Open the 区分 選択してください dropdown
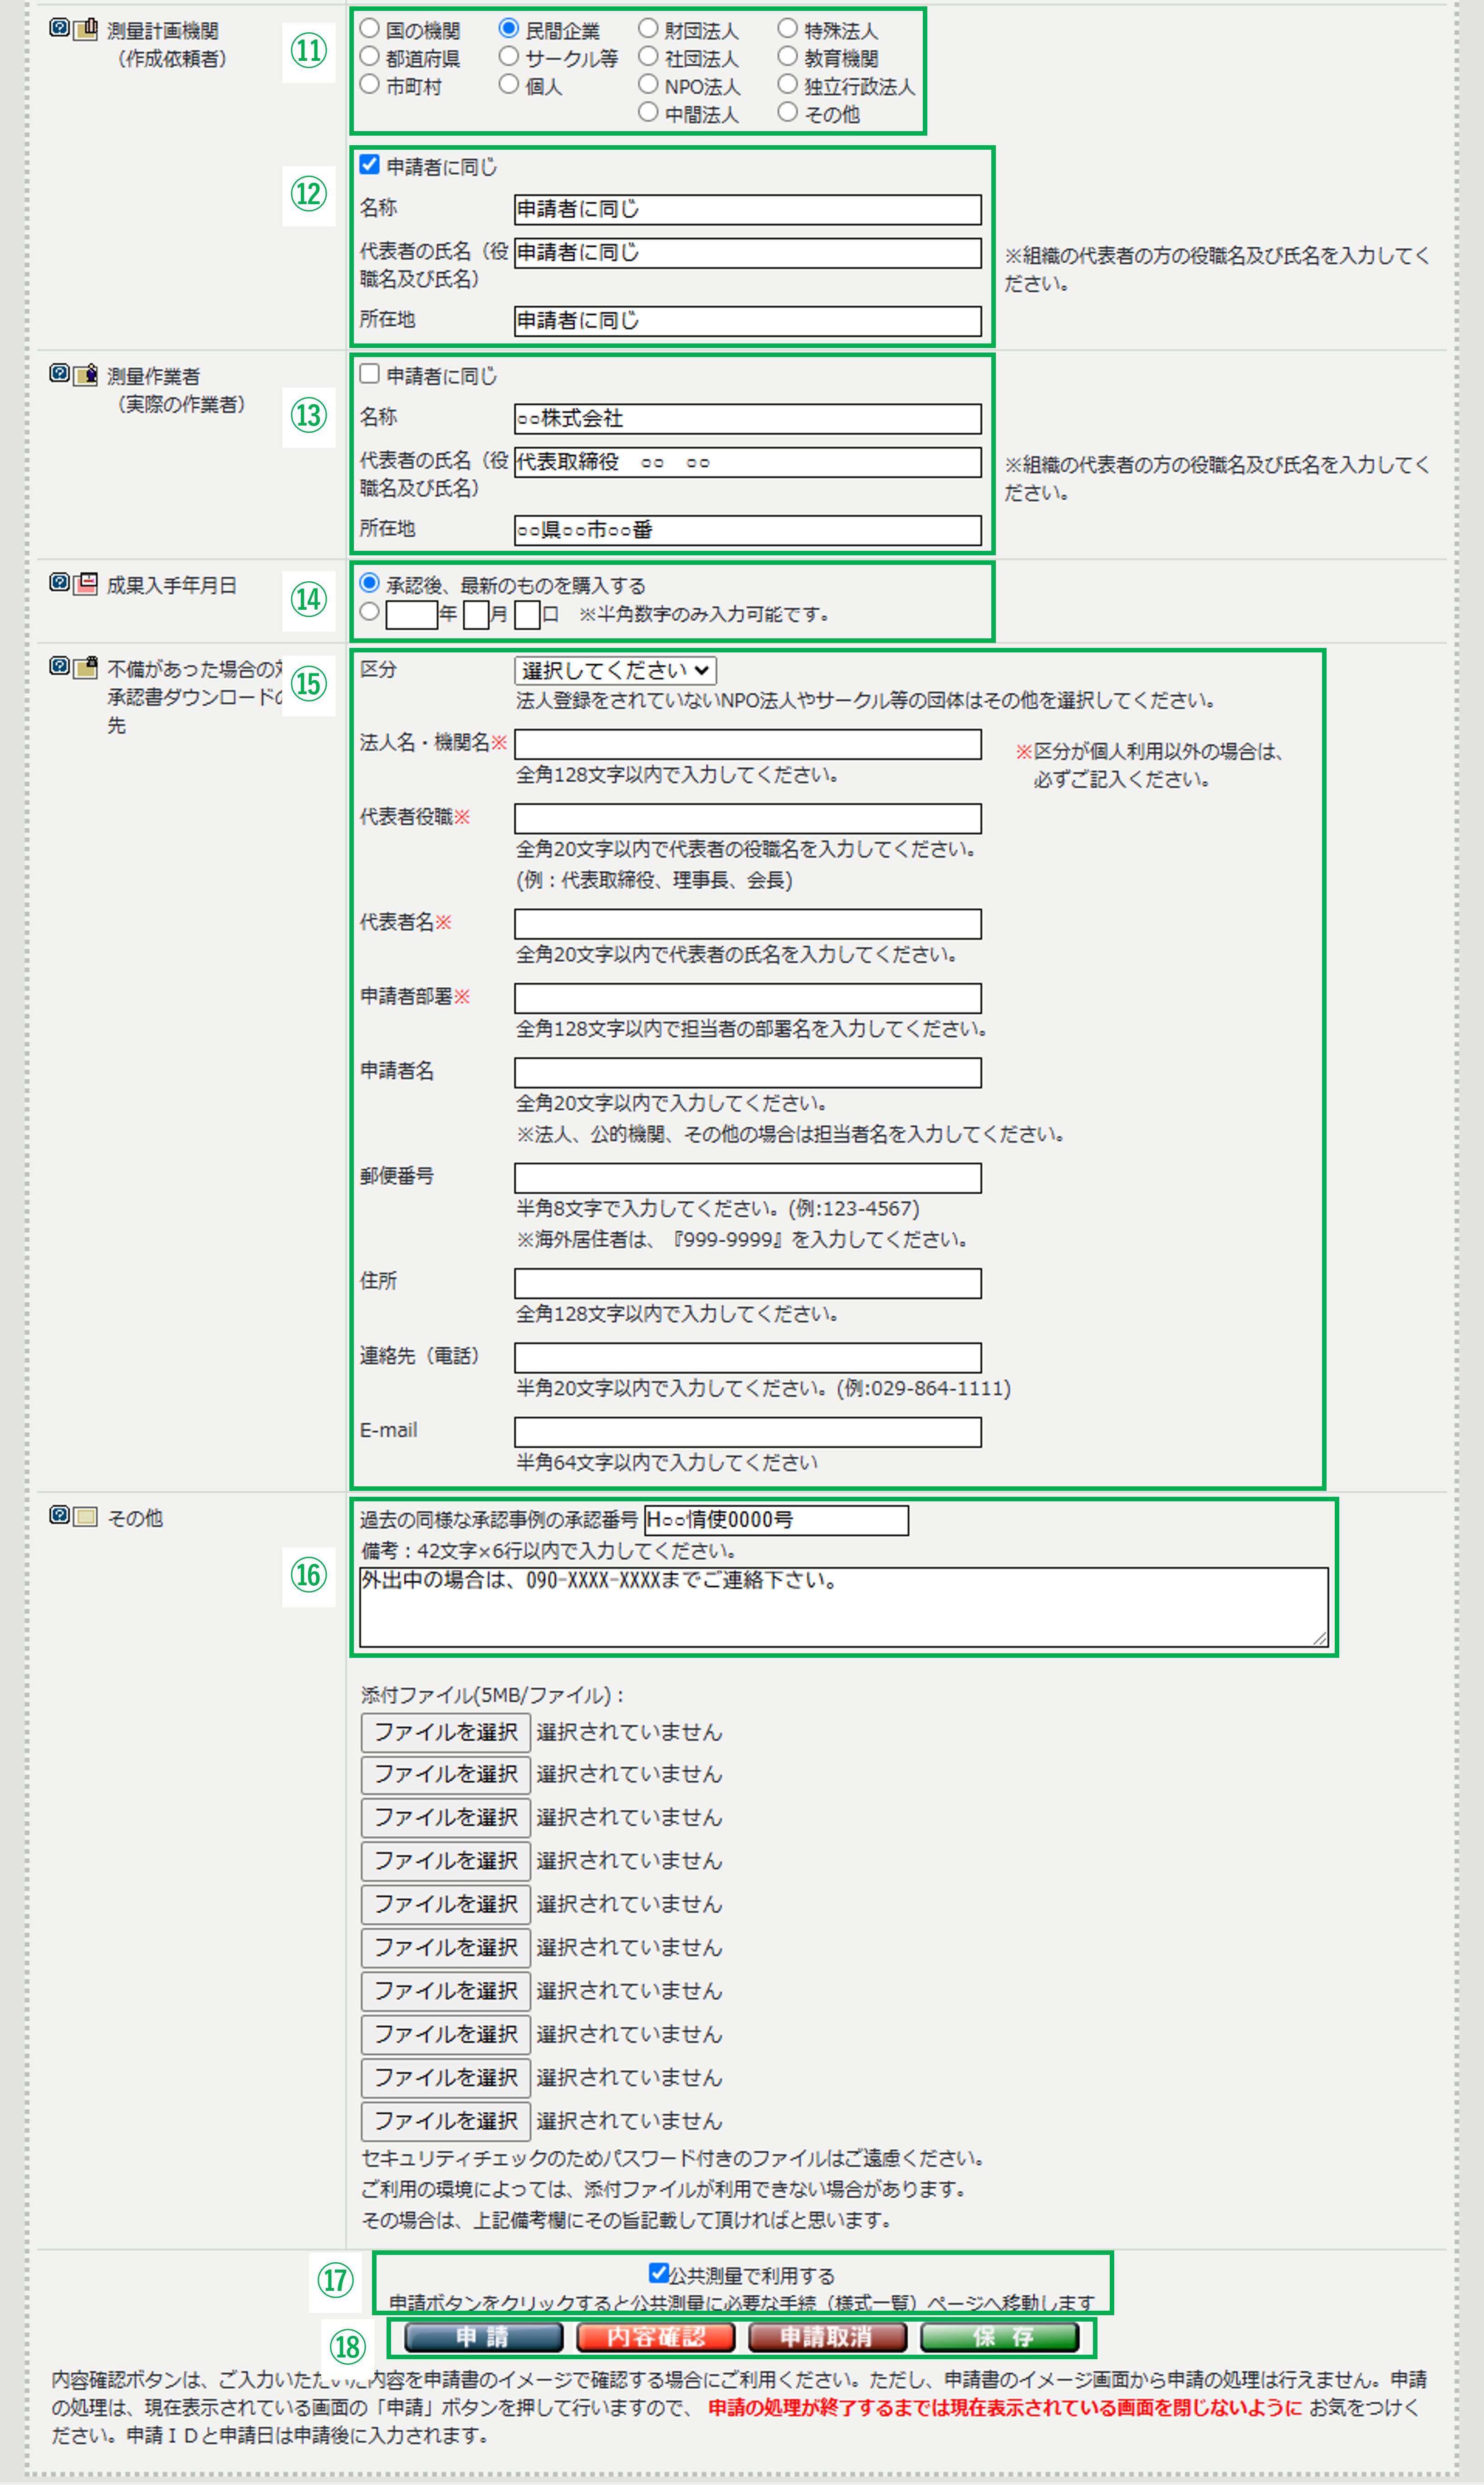Image resolution: width=1484 pixels, height=2489 pixels. (x=615, y=670)
